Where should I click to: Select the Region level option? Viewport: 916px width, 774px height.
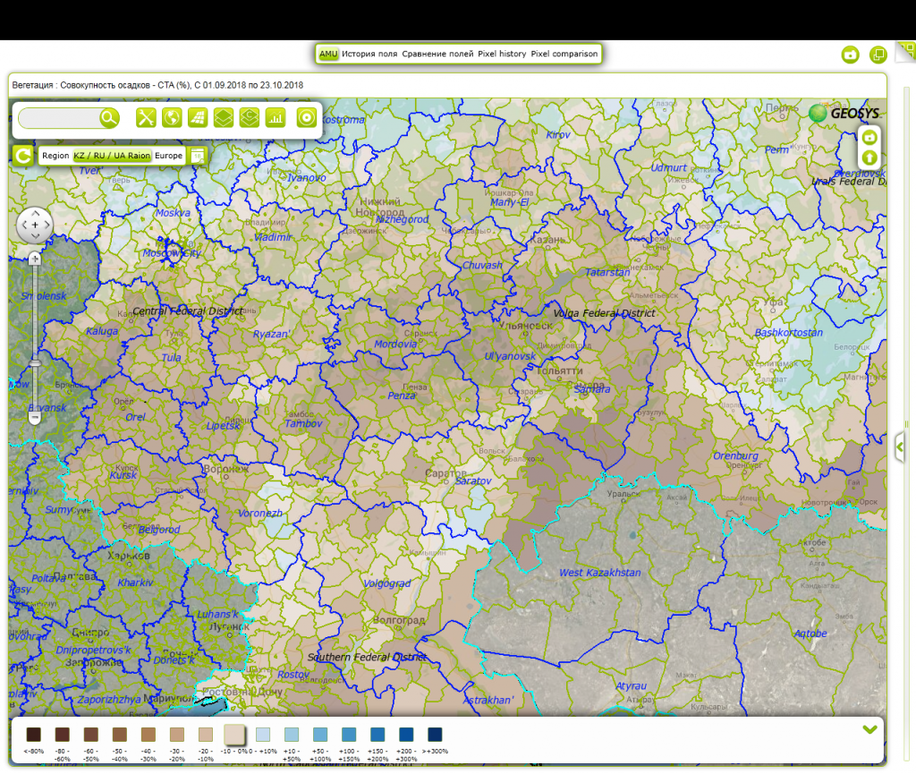(55, 156)
